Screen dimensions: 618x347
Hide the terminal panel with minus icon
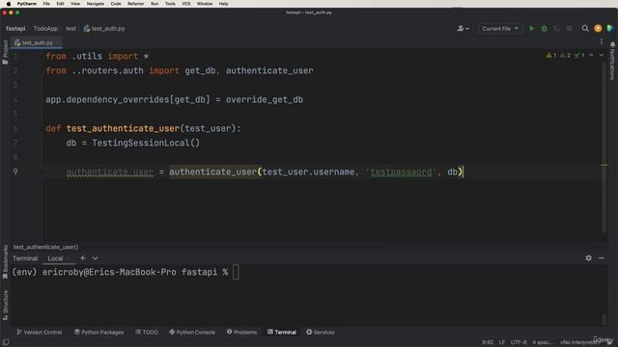602,258
